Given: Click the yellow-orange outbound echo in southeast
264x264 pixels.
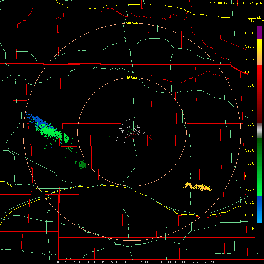Looking at the screenshot, I should 197,187.
